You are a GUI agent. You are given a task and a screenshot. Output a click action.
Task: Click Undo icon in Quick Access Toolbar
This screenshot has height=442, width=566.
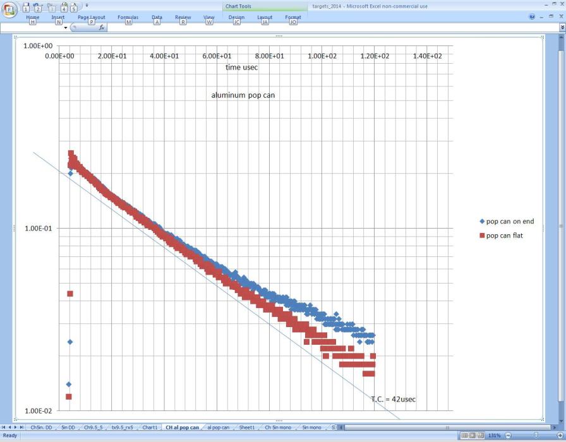click(37, 7)
